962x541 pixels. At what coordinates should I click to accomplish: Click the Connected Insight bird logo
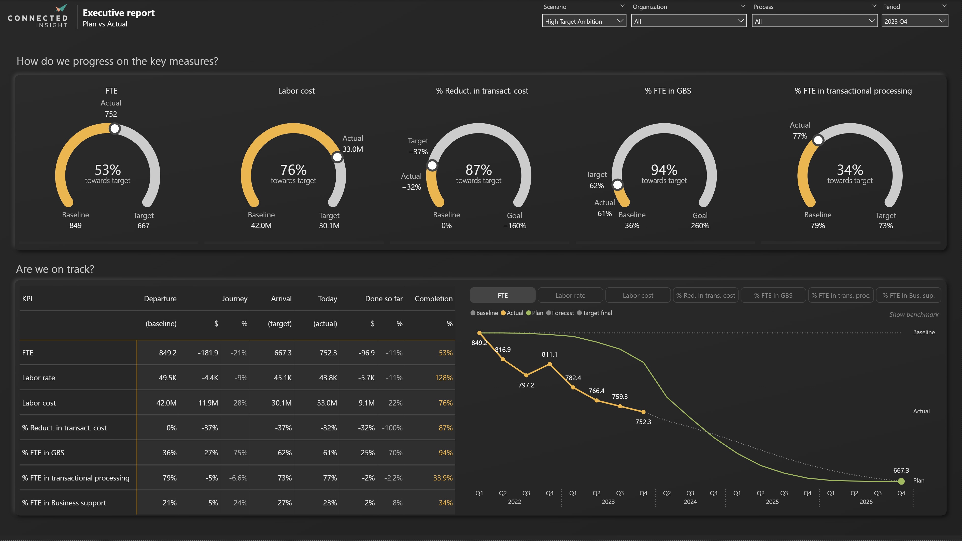61,8
